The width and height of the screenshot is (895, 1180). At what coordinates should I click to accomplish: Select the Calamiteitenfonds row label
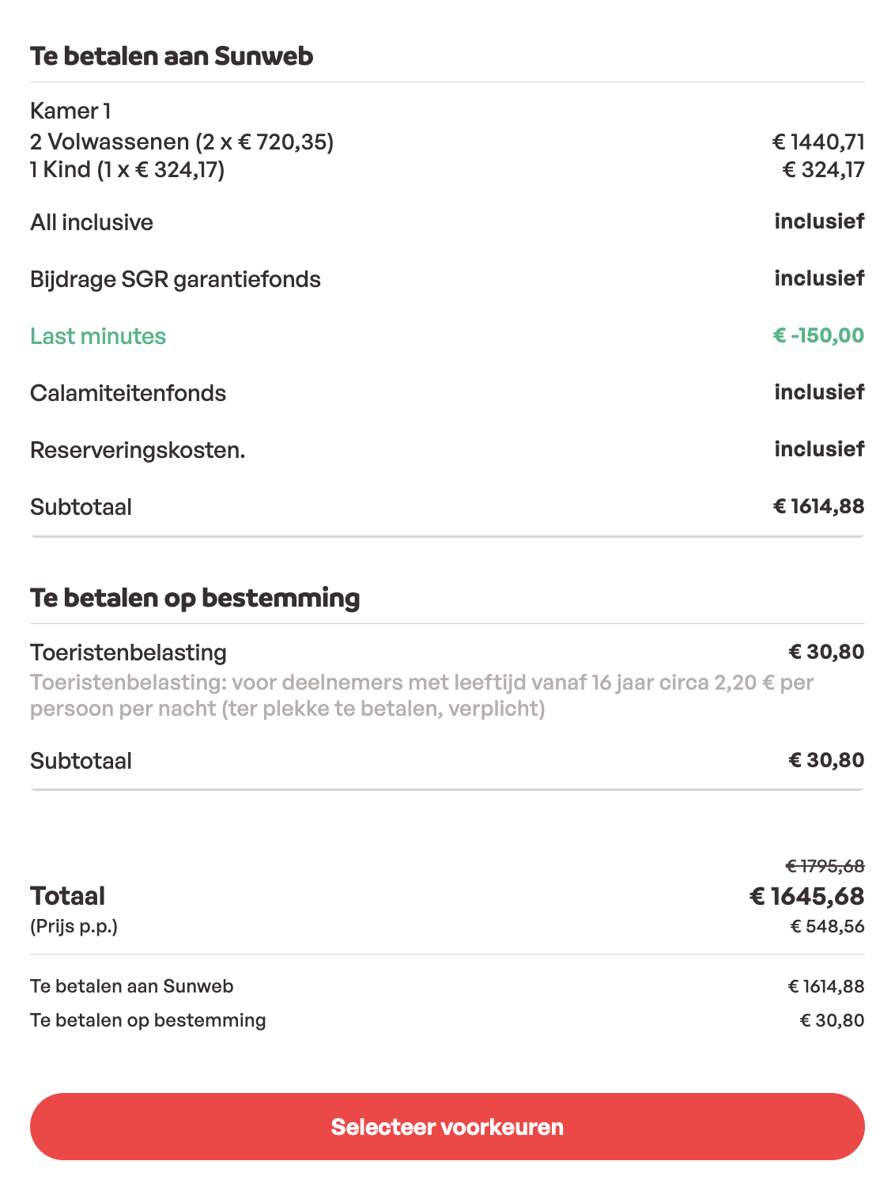click(128, 393)
